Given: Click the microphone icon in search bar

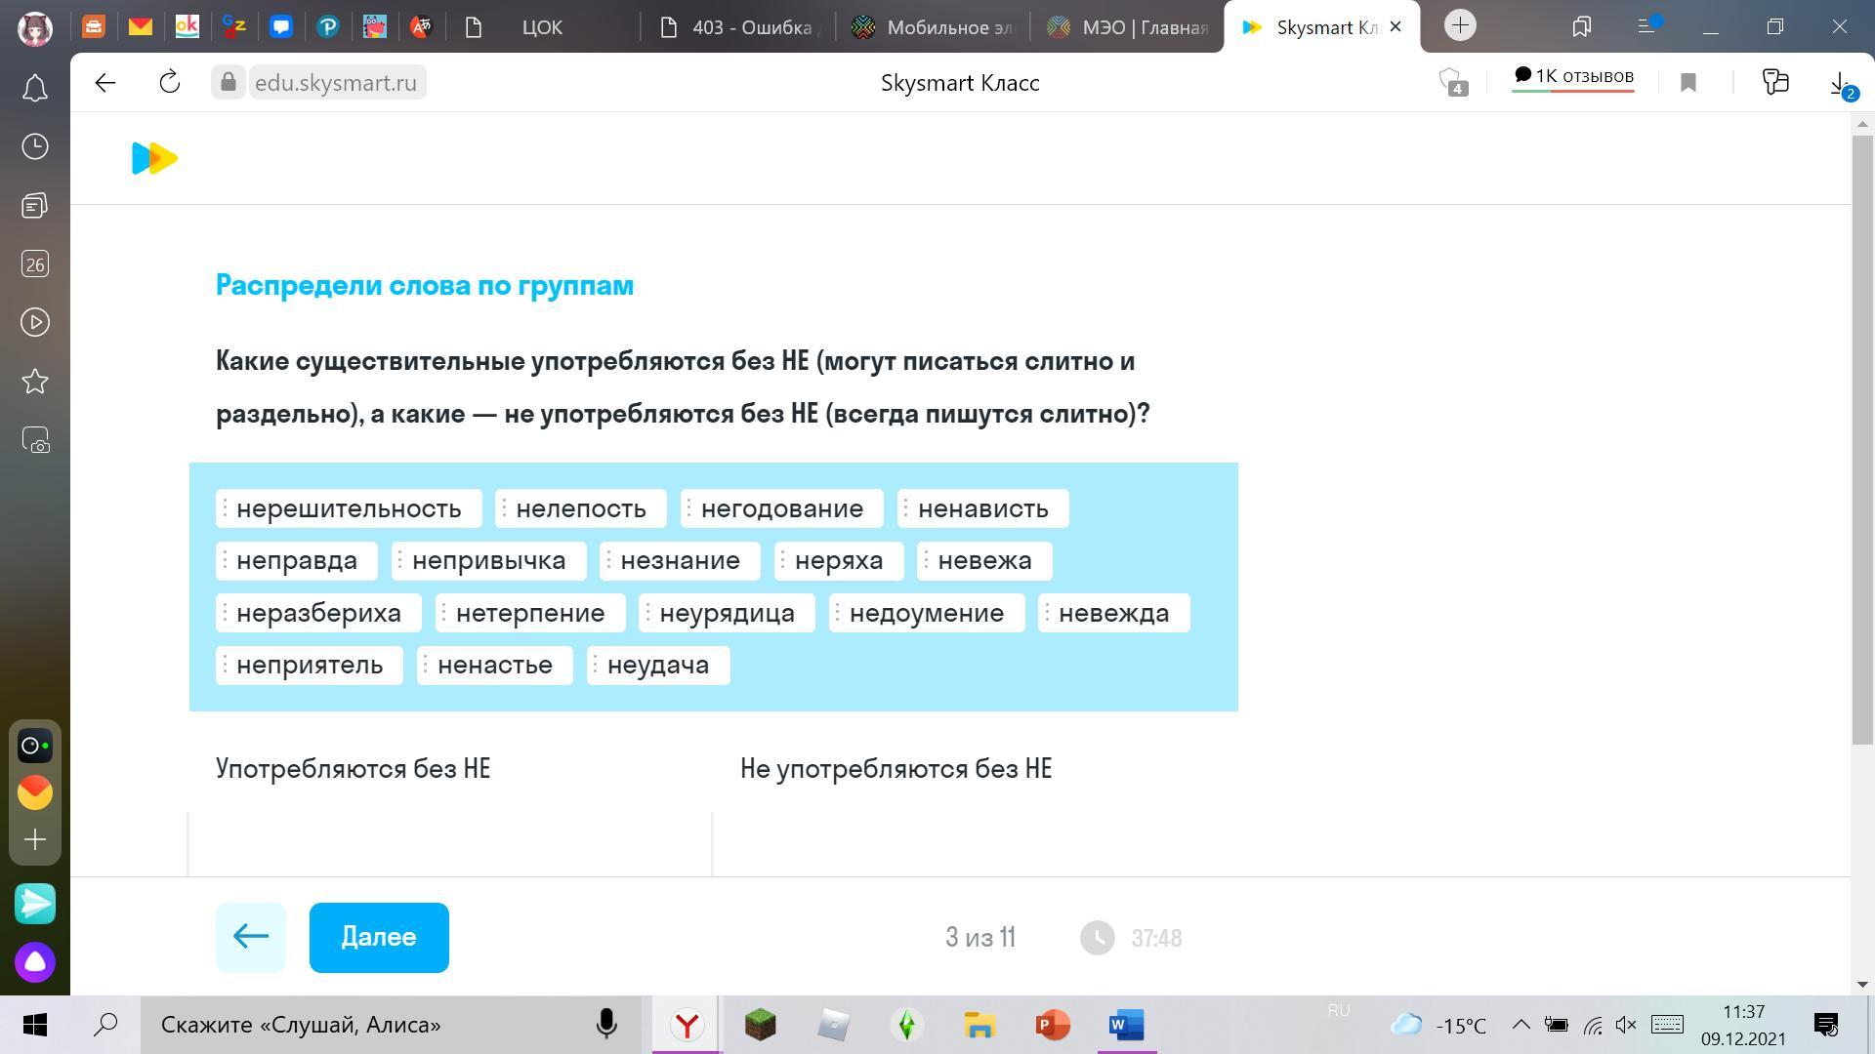Looking at the screenshot, I should coord(606,1025).
